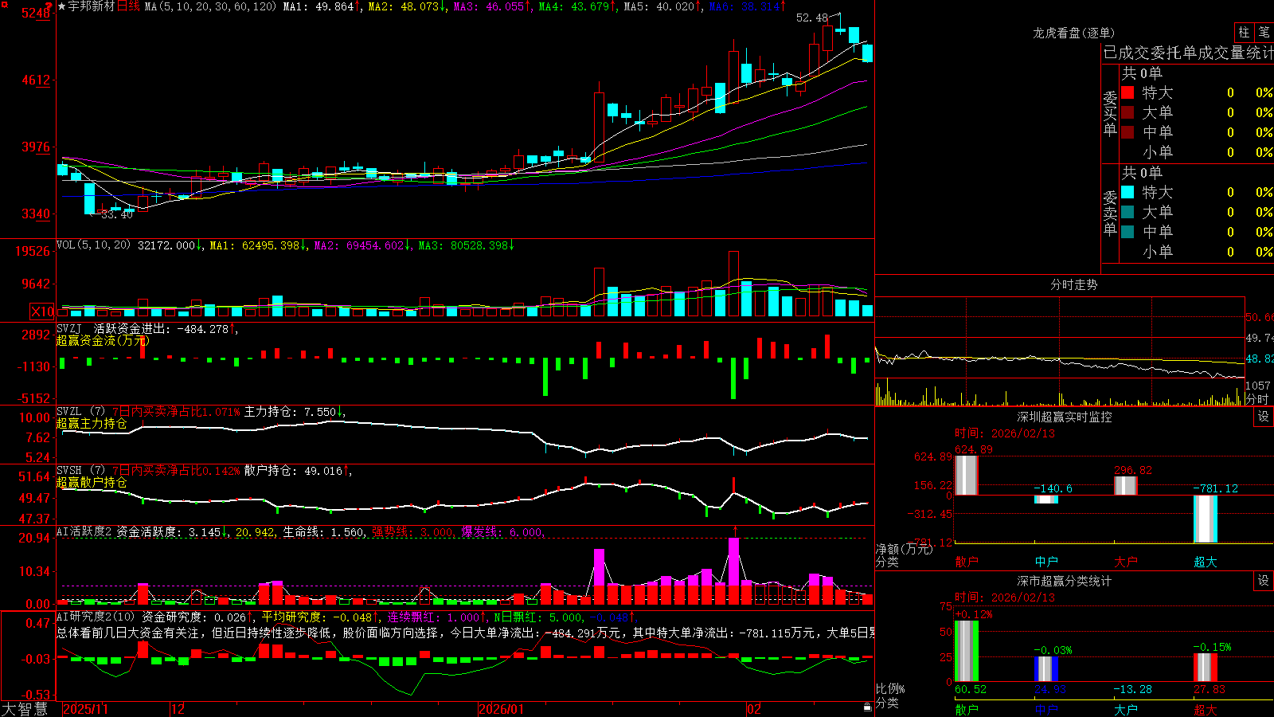
Task: Click the 超赢主力持仓 label
Action: coord(92,423)
